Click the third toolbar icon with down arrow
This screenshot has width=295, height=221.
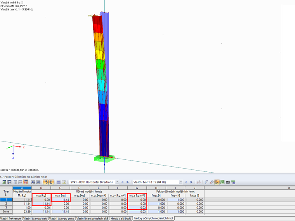pyautogui.click(x=15, y=182)
